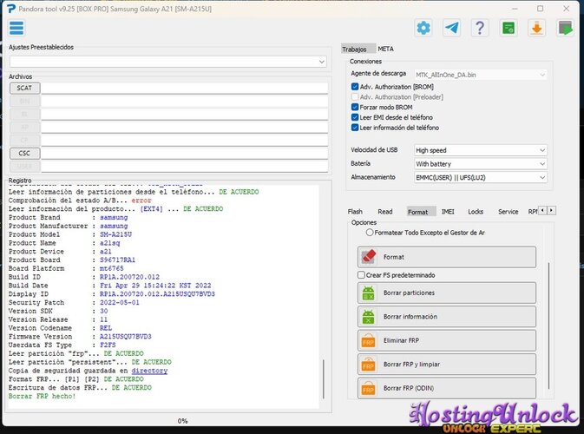The image size is (584, 434).
Task: Click the orange download arrow icon
Action: coord(536,28)
